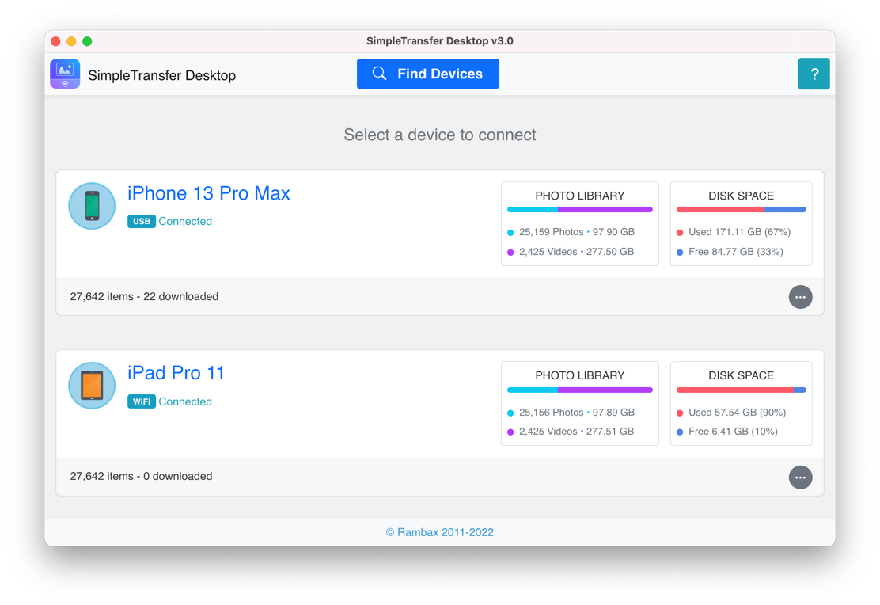The height and width of the screenshot is (605, 880).
Task: Click 'Free 84.77 GB (33%)' text
Action: 736,252
